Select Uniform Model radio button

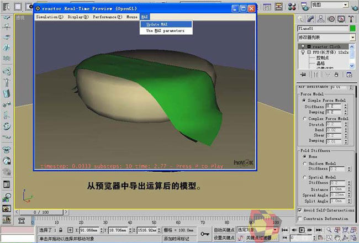tap(304, 163)
